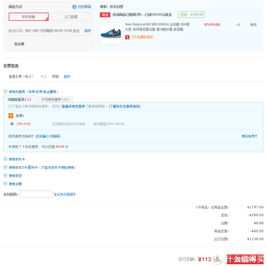Expand the 使用京豆 section
This screenshot has height=267, width=267.
5,175
